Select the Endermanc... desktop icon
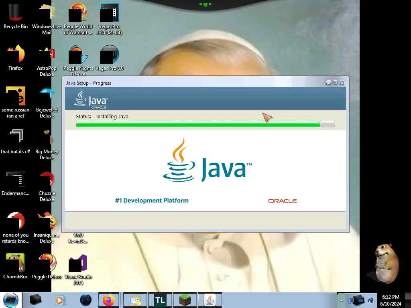Screen dimensions: 411x308 16,183
